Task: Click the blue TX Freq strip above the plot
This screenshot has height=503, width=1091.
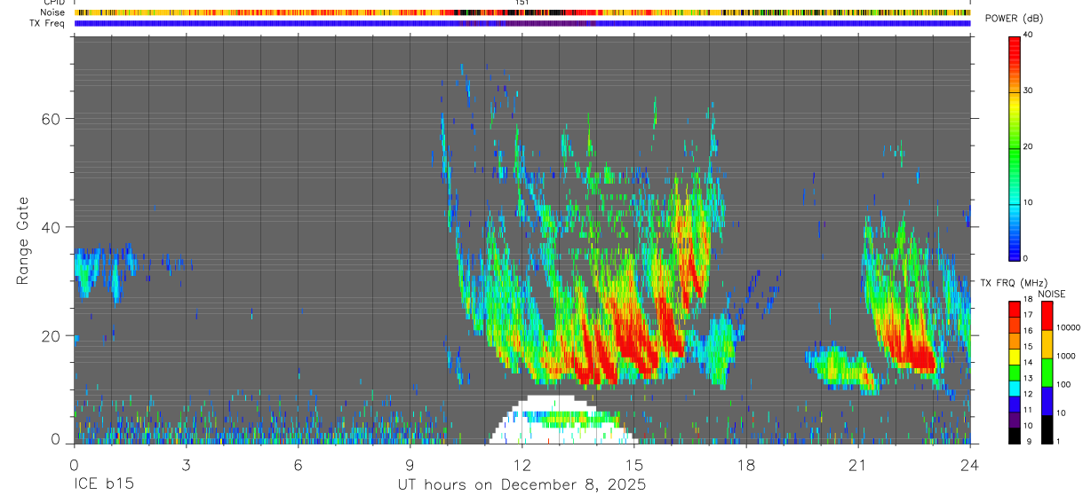Action: click(x=522, y=23)
